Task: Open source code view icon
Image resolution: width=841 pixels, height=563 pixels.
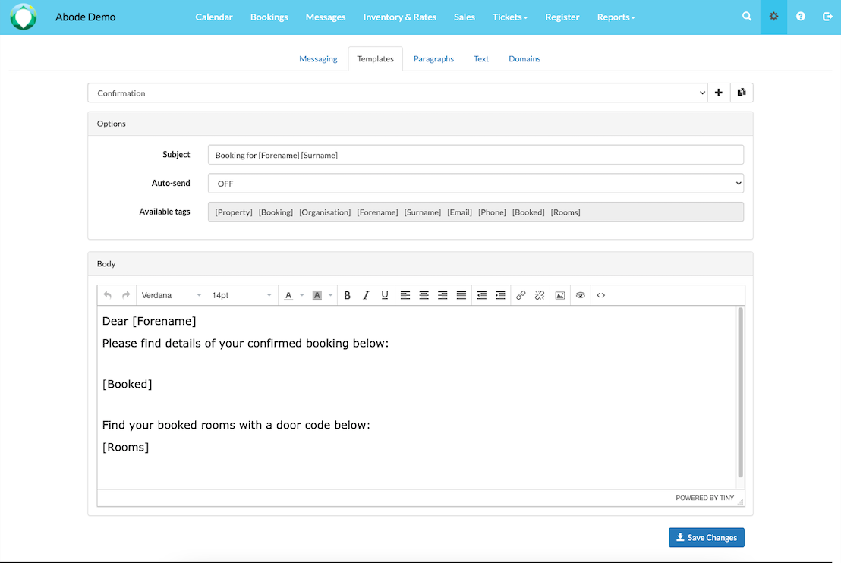Action: tap(600, 295)
